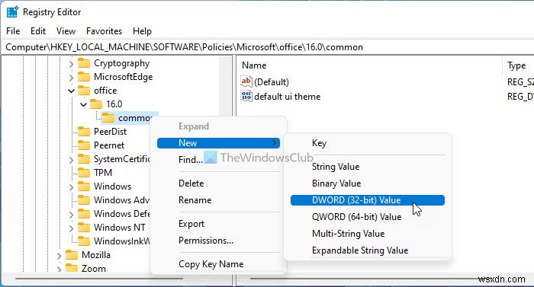Screen dimensions: 534x287
Task: Select the Mozilla key label
Action: click(x=96, y=255)
